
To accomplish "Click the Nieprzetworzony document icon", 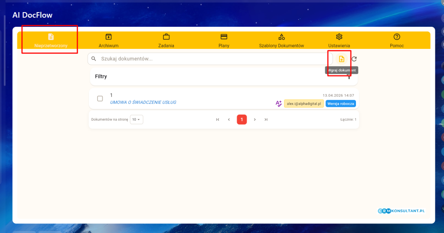I will tap(51, 37).
